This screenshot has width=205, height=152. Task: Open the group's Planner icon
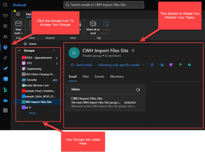point(180,65)
